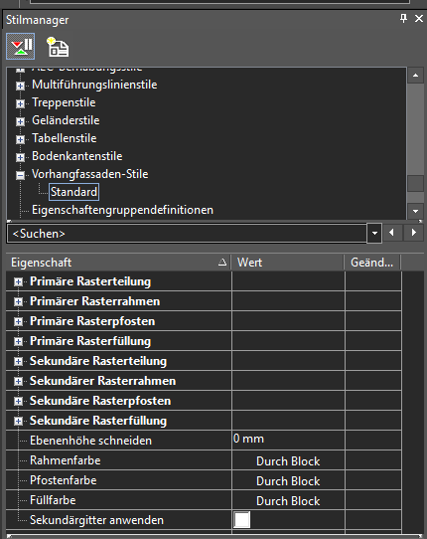Select Treppenstile label

tap(64, 102)
